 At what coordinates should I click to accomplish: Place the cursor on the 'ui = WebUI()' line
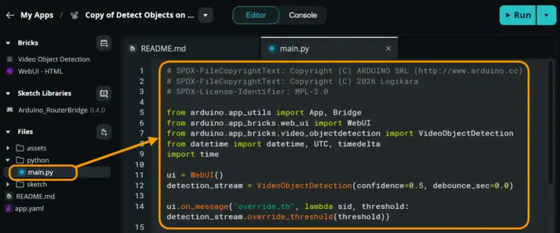point(195,175)
